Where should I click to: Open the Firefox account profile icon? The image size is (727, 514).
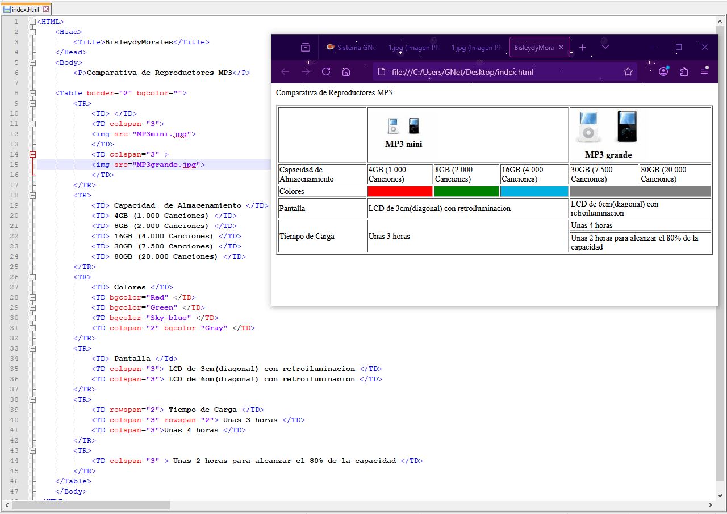coord(663,71)
